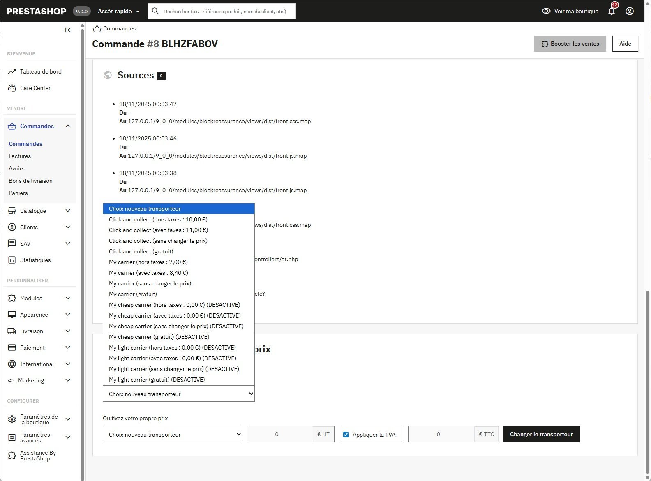This screenshot has height=481, width=651.
Task: Select My carrier (avec taxes : 8,40 €)
Action: point(179,273)
